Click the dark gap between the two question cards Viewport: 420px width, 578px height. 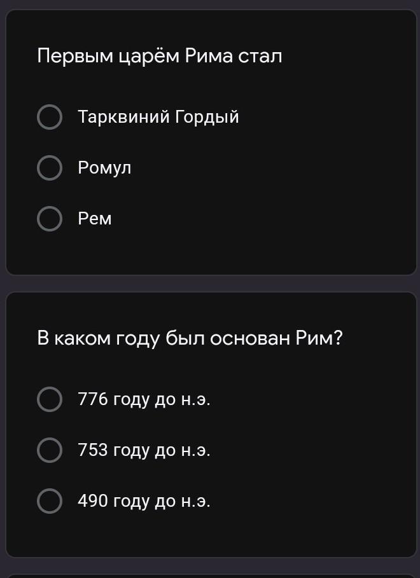click(x=210, y=284)
